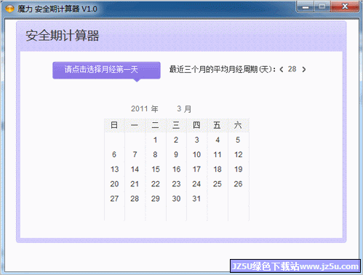The height and width of the screenshot is (275, 363).
Task: Decrease average cycle days with left arrow
Action: pos(282,70)
